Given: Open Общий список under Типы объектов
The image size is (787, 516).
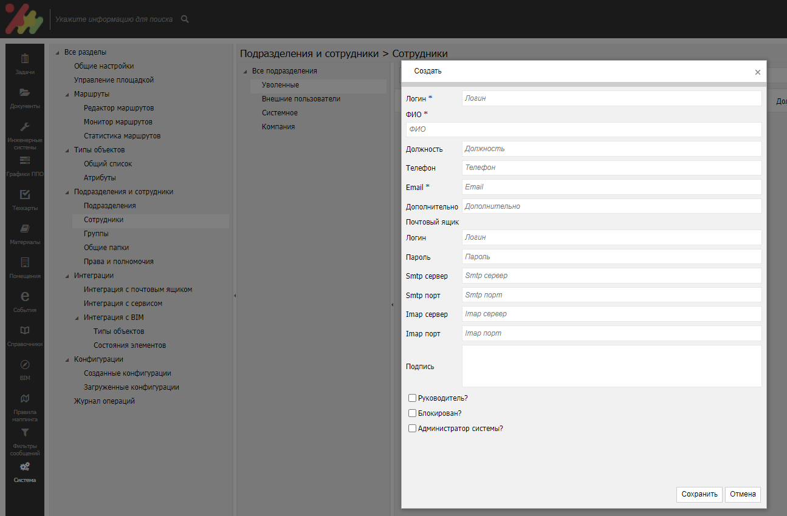Looking at the screenshot, I should coord(108,164).
